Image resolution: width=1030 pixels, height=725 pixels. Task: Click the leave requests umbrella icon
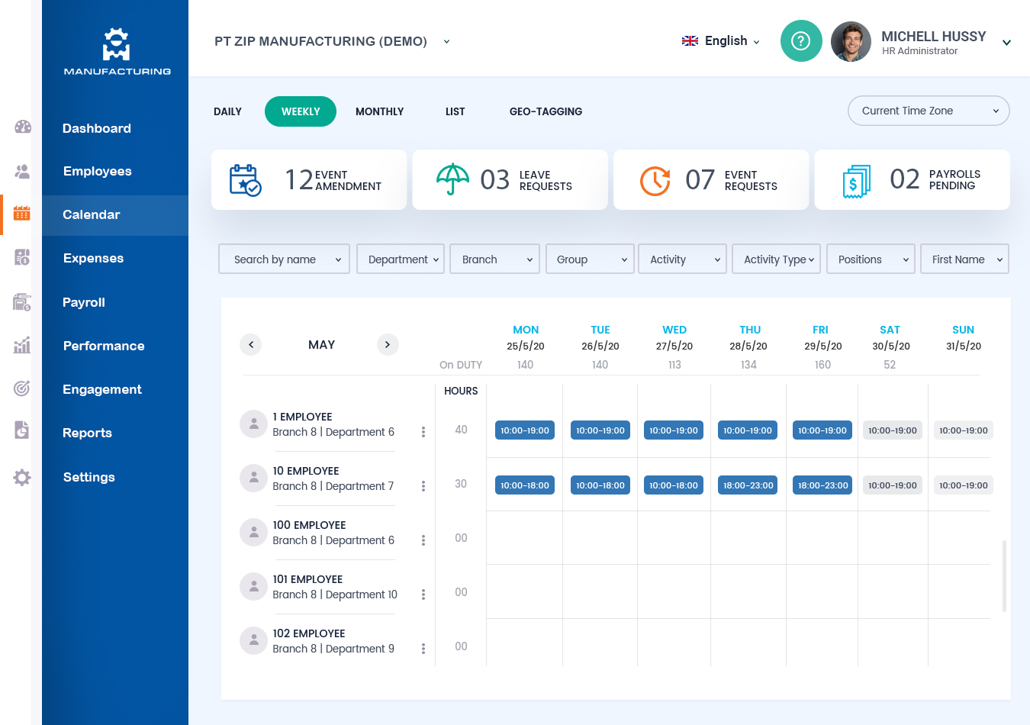pyautogui.click(x=452, y=179)
